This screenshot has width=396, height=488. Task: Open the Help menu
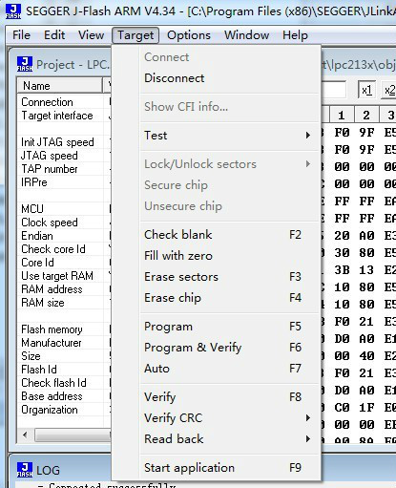(x=295, y=35)
